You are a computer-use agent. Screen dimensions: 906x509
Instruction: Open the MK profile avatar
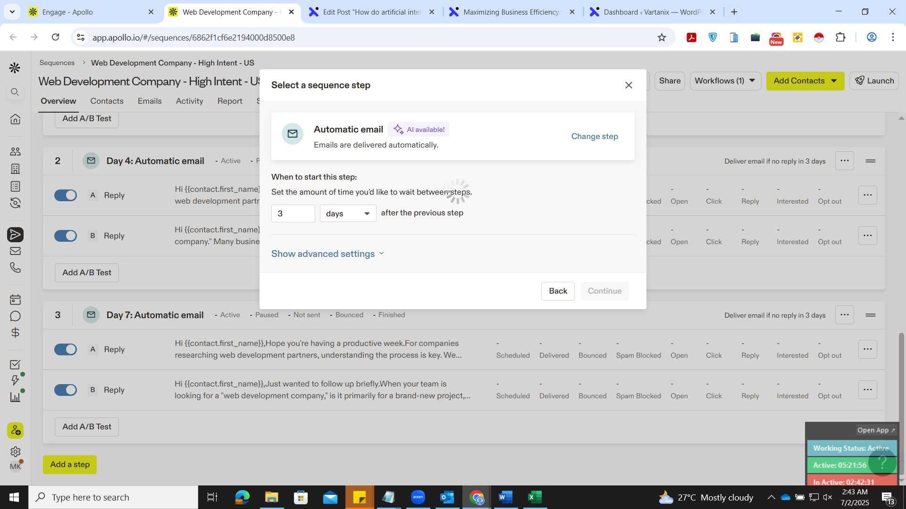point(15,467)
